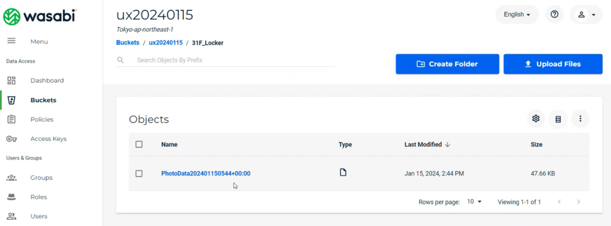Open the English language dropdown
This screenshot has width=611, height=226.
(517, 15)
